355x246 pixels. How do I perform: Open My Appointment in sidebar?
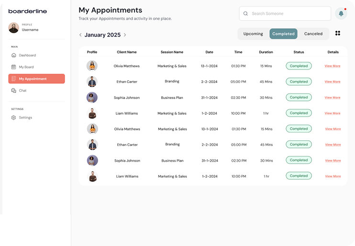36,79
